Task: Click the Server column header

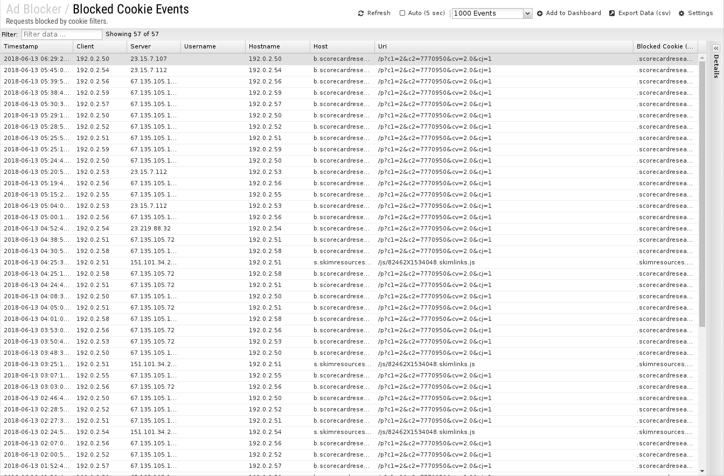Action: click(x=154, y=47)
